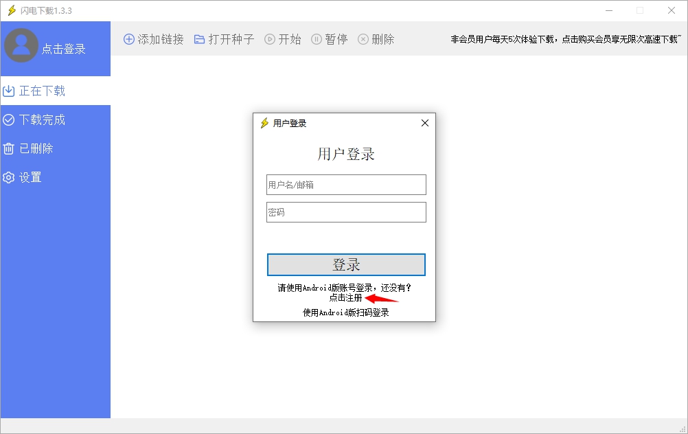The image size is (688, 434).
Task: Open the 已删除 deleted items section
Action: click(x=9, y=148)
